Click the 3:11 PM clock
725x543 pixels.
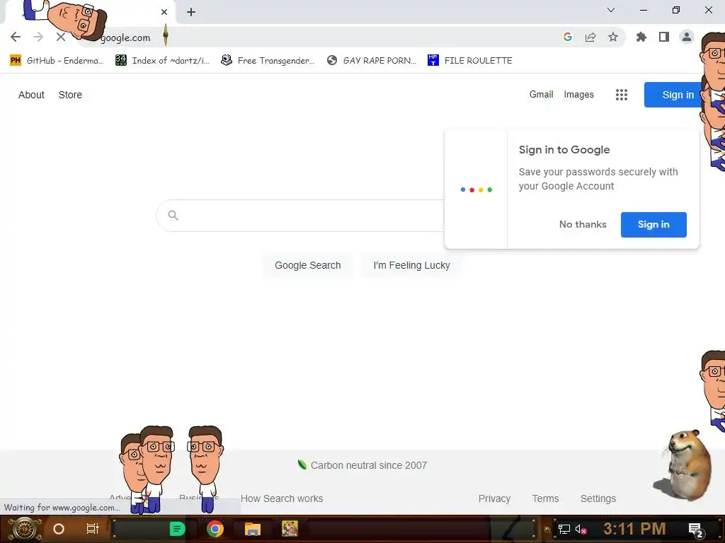click(634, 529)
